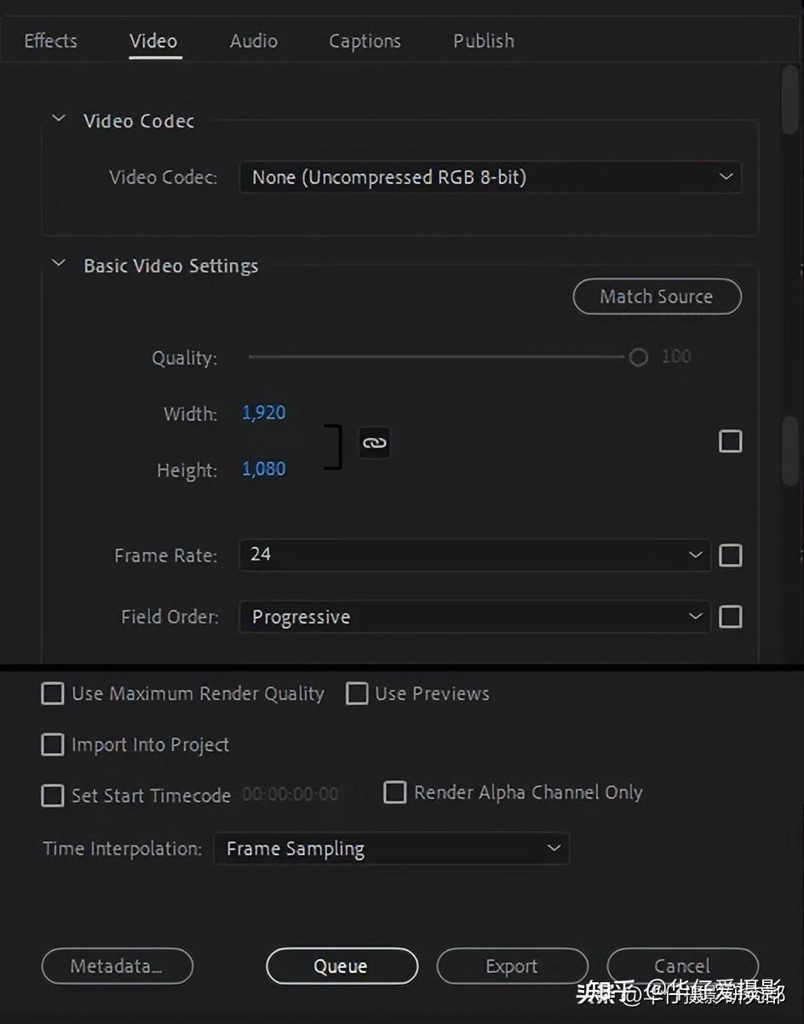Open the Video Codec dropdown
This screenshot has width=804, height=1024.
click(x=490, y=177)
